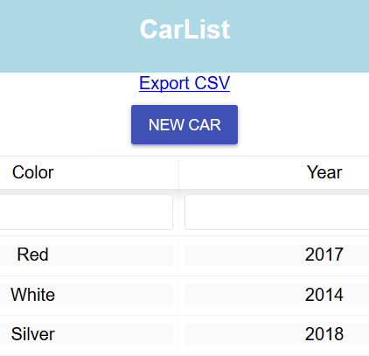Click the table header row area

pyautogui.click(x=184, y=172)
